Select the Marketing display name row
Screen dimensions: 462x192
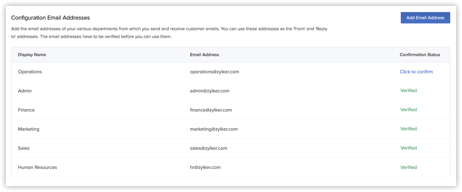29,129
